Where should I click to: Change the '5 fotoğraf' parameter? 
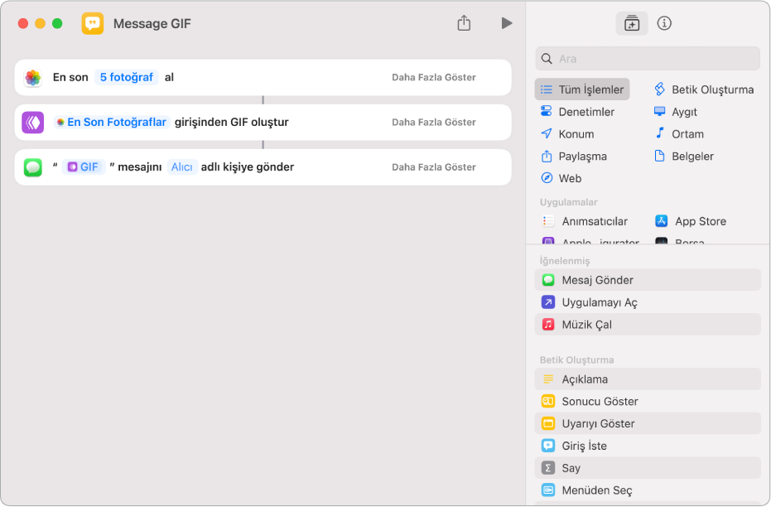[127, 77]
